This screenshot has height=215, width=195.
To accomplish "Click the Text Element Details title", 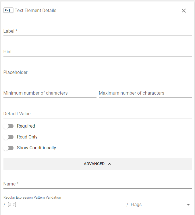I will coord(35,10).
